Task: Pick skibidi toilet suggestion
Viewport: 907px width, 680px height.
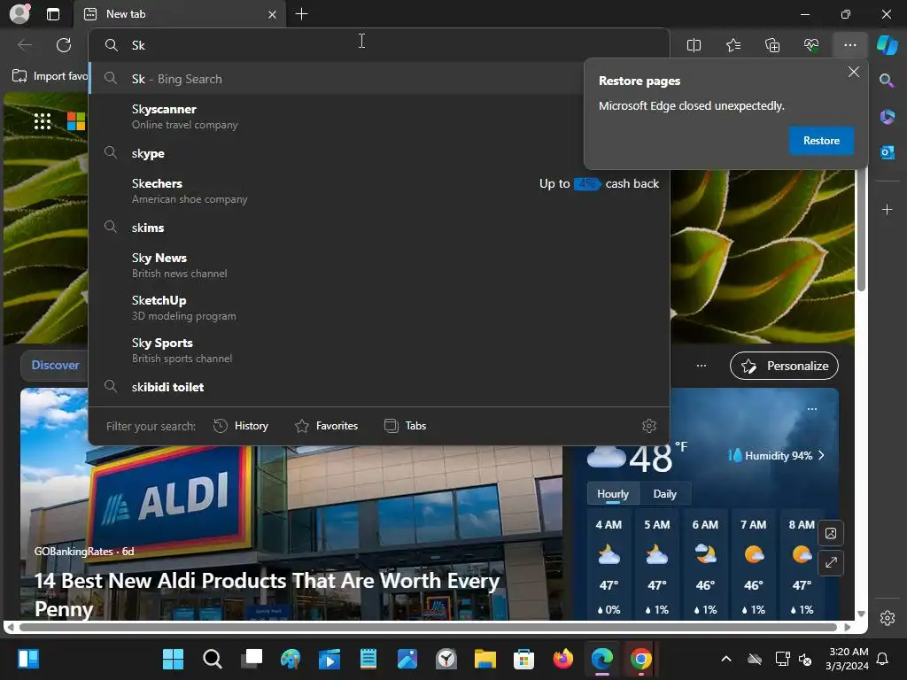Action: point(379,387)
